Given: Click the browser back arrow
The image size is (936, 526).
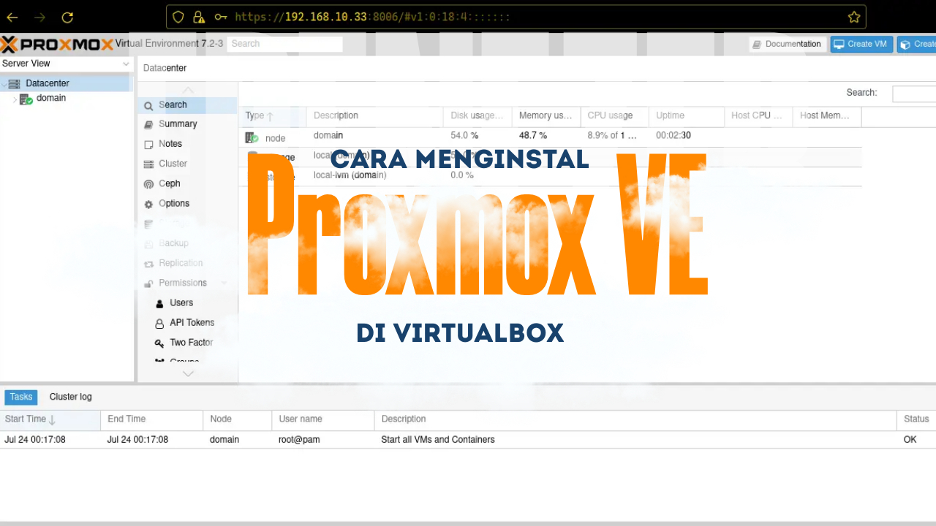Looking at the screenshot, I should click(12, 17).
